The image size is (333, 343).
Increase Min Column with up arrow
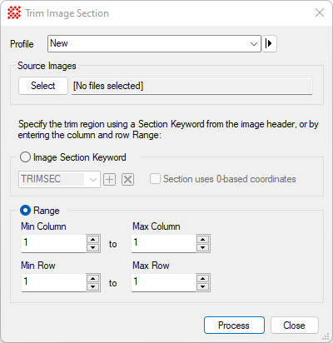93,240
